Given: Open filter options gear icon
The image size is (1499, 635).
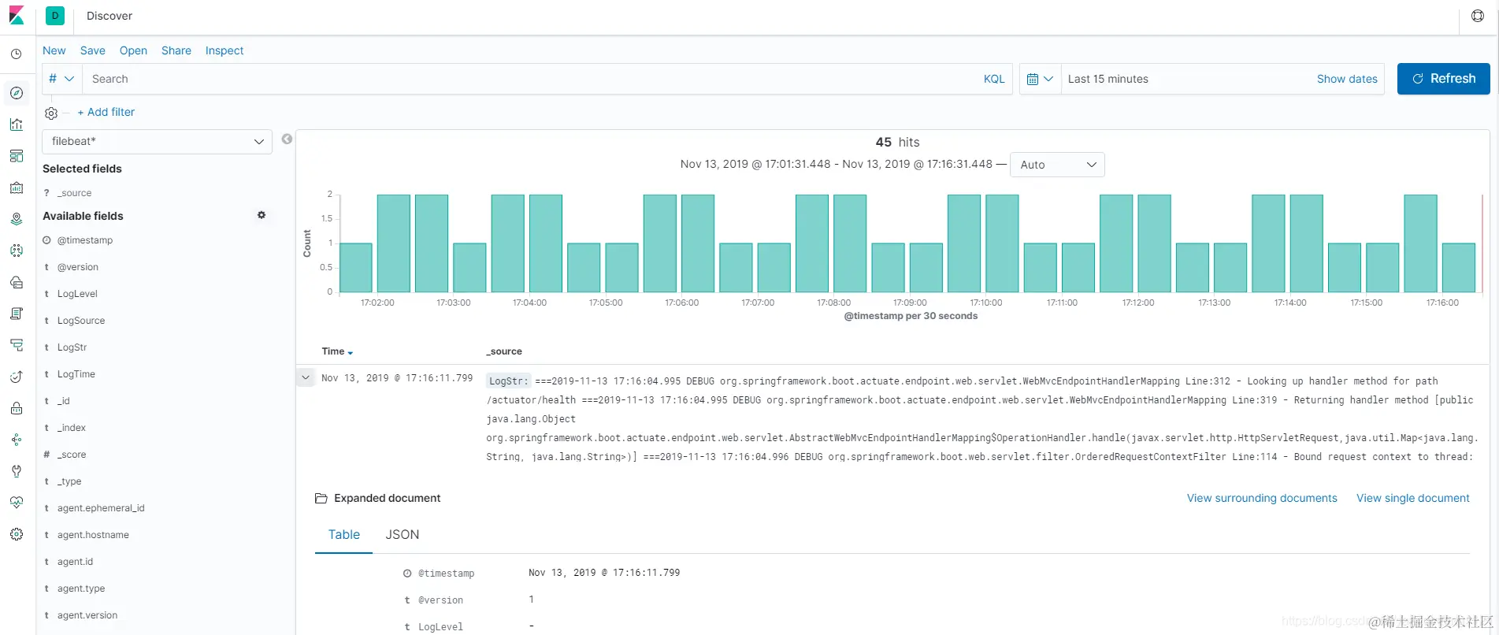Looking at the screenshot, I should coord(51,113).
